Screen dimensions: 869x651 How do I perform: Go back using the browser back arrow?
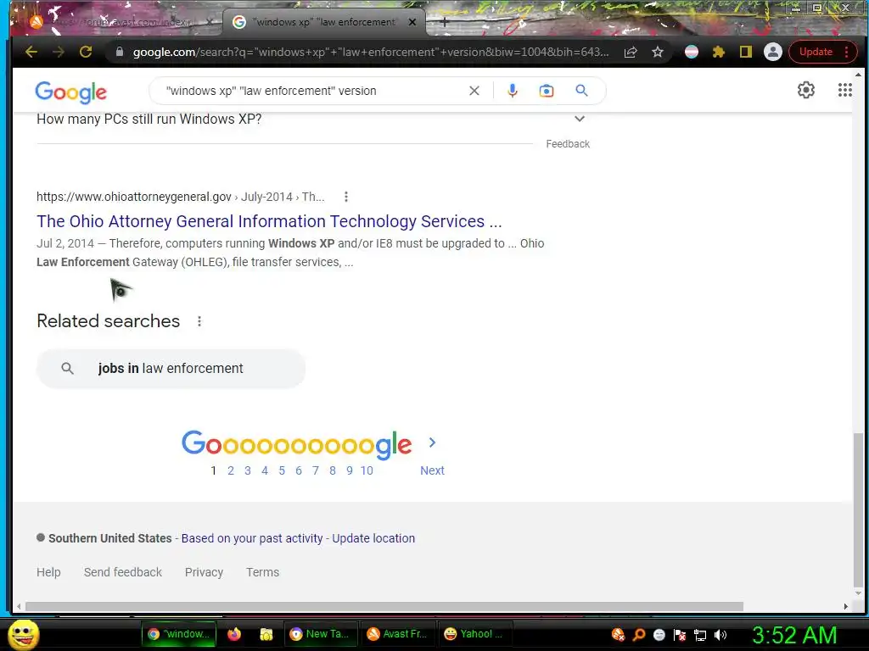31,52
